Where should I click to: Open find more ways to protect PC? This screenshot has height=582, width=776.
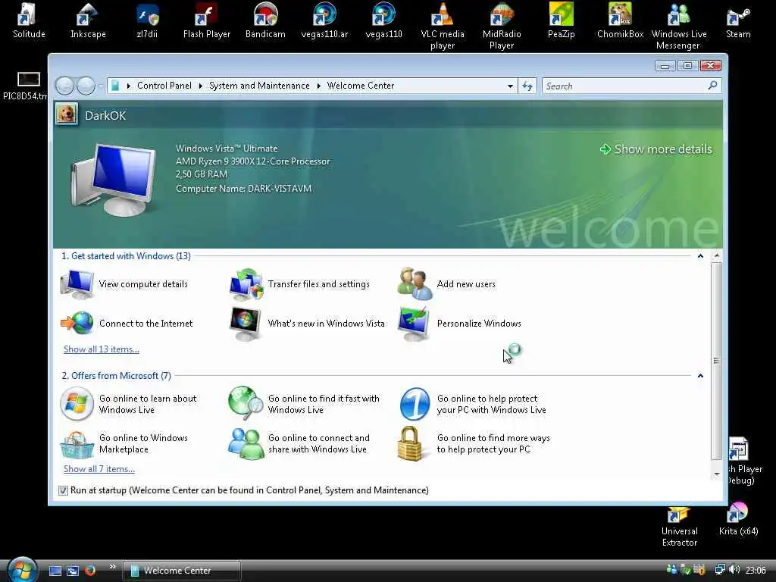click(x=474, y=443)
